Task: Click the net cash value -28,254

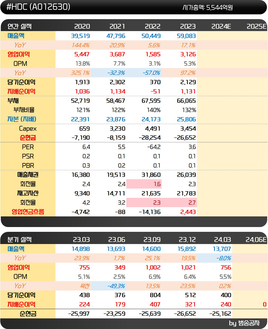Action: [x=150, y=138]
